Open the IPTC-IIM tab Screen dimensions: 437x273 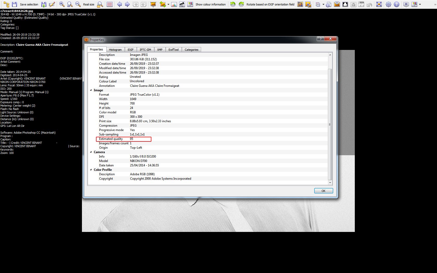(145, 50)
